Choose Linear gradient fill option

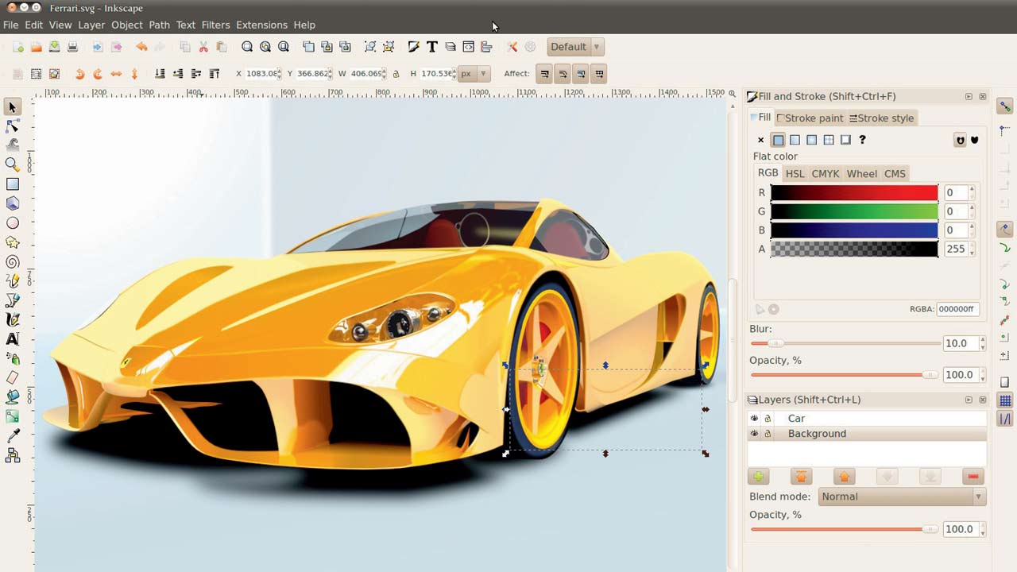[795, 140]
